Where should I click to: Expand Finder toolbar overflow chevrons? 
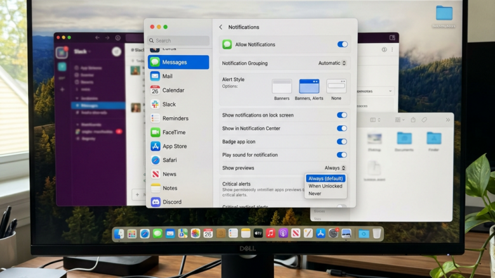pos(447,120)
